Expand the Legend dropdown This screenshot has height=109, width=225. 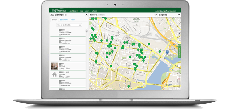pyautogui.click(x=179, y=15)
